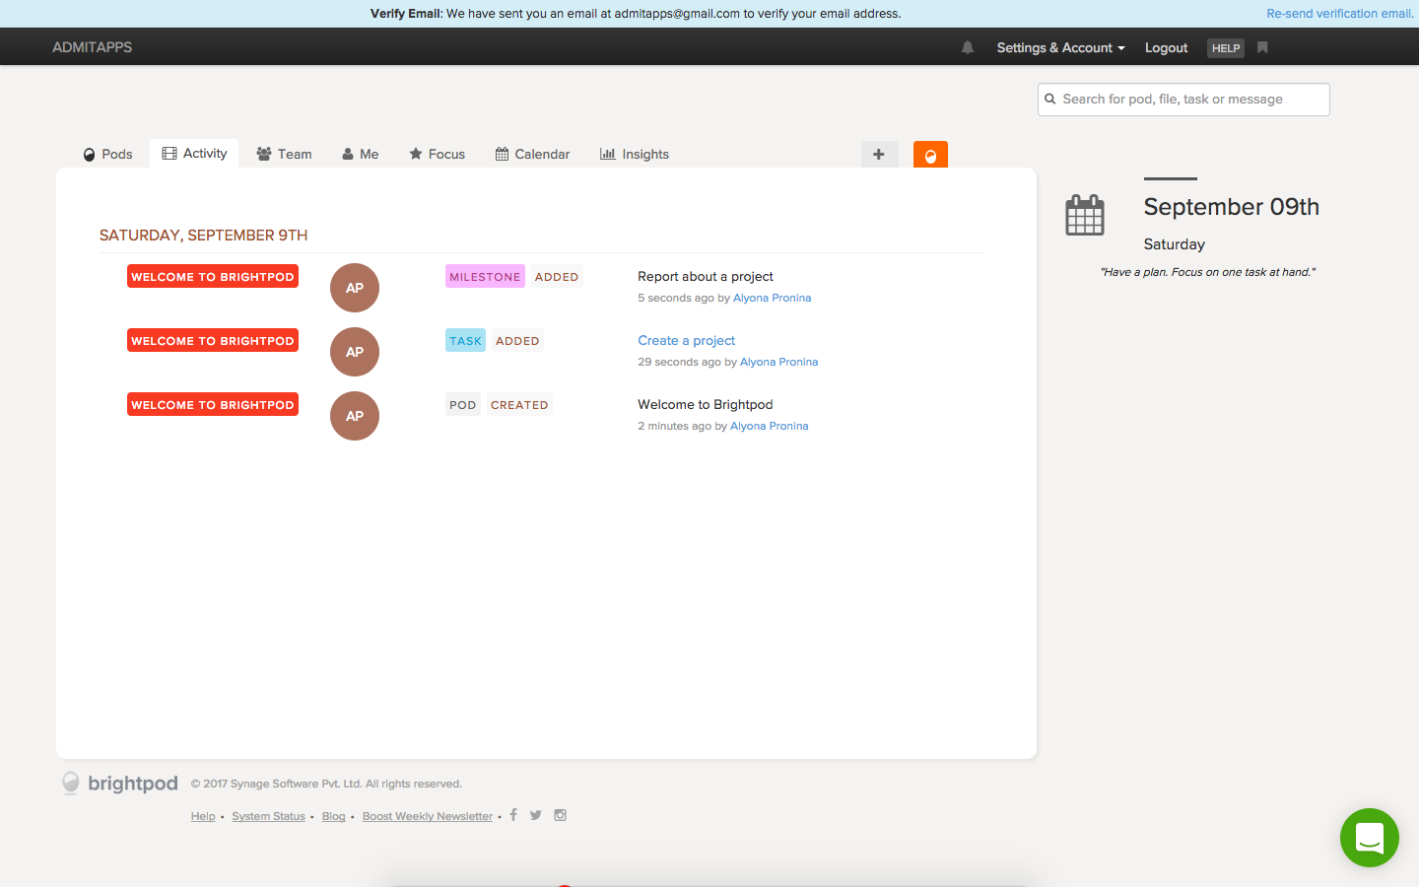Open the Facebook footer icon
1419x887 pixels.
[513, 815]
